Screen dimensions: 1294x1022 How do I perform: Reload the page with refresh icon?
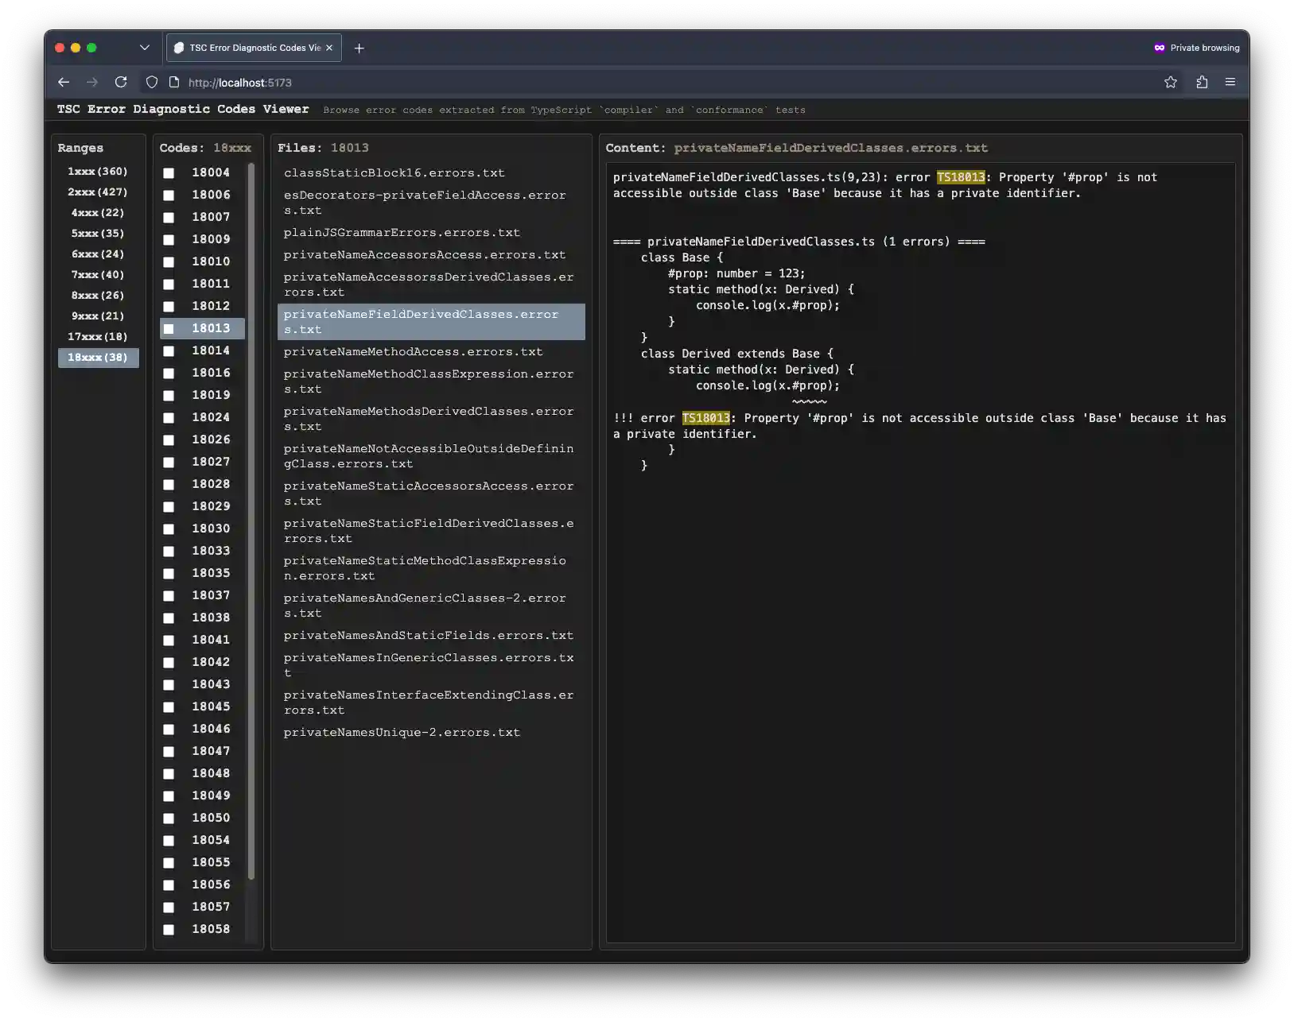tap(121, 82)
